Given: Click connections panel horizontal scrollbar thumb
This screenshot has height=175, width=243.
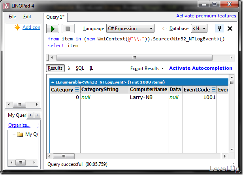Looking at the screenshot, I should point(19,105).
